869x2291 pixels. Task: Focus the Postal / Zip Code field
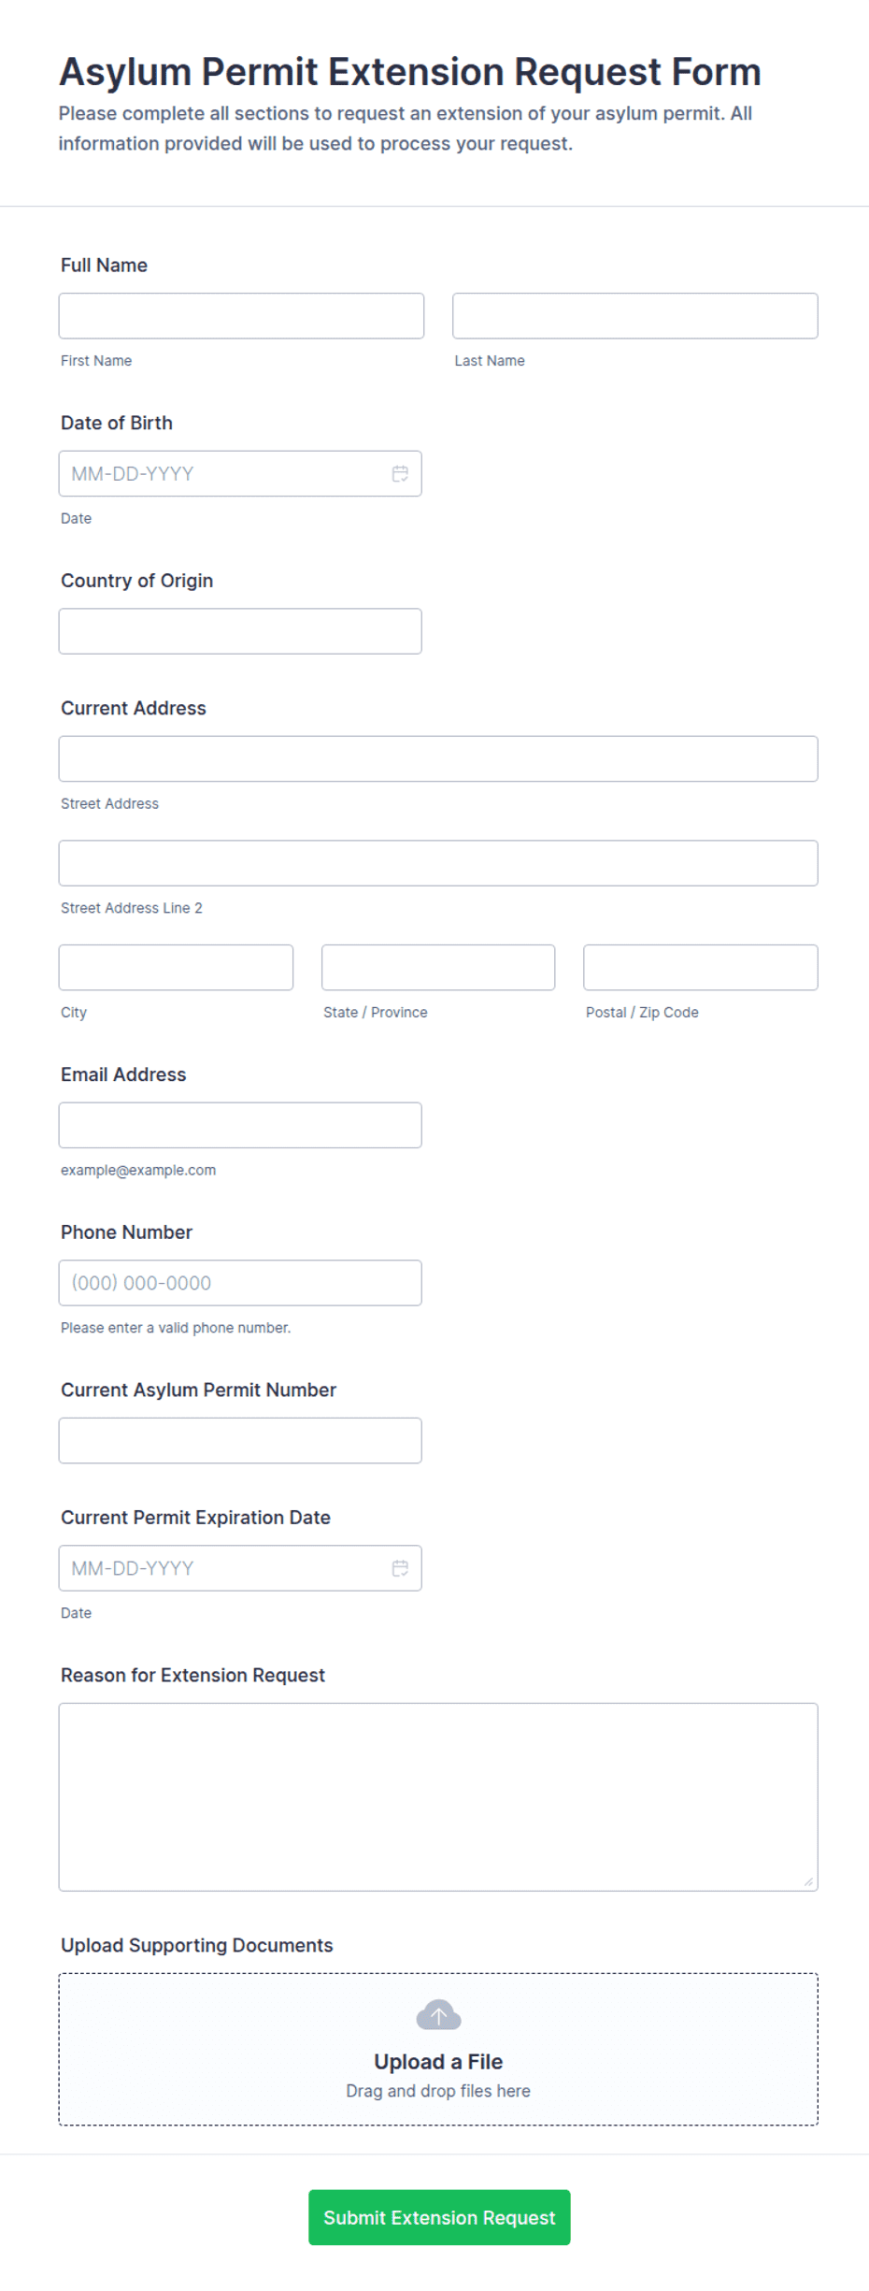pos(701,968)
